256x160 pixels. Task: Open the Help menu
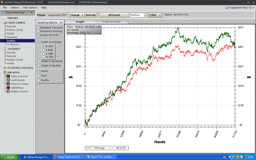(x=44, y=8)
